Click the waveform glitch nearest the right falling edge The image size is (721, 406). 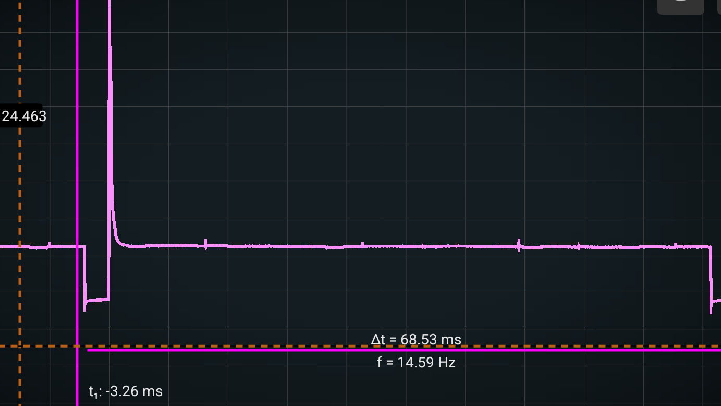click(676, 244)
